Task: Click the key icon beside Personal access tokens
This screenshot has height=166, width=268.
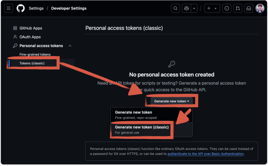Action: click(x=15, y=46)
